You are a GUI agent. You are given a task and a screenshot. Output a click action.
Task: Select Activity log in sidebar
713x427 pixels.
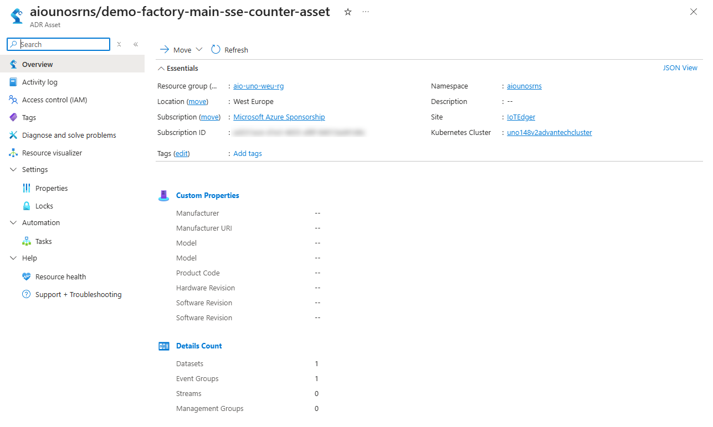click(x=39, y=82)
